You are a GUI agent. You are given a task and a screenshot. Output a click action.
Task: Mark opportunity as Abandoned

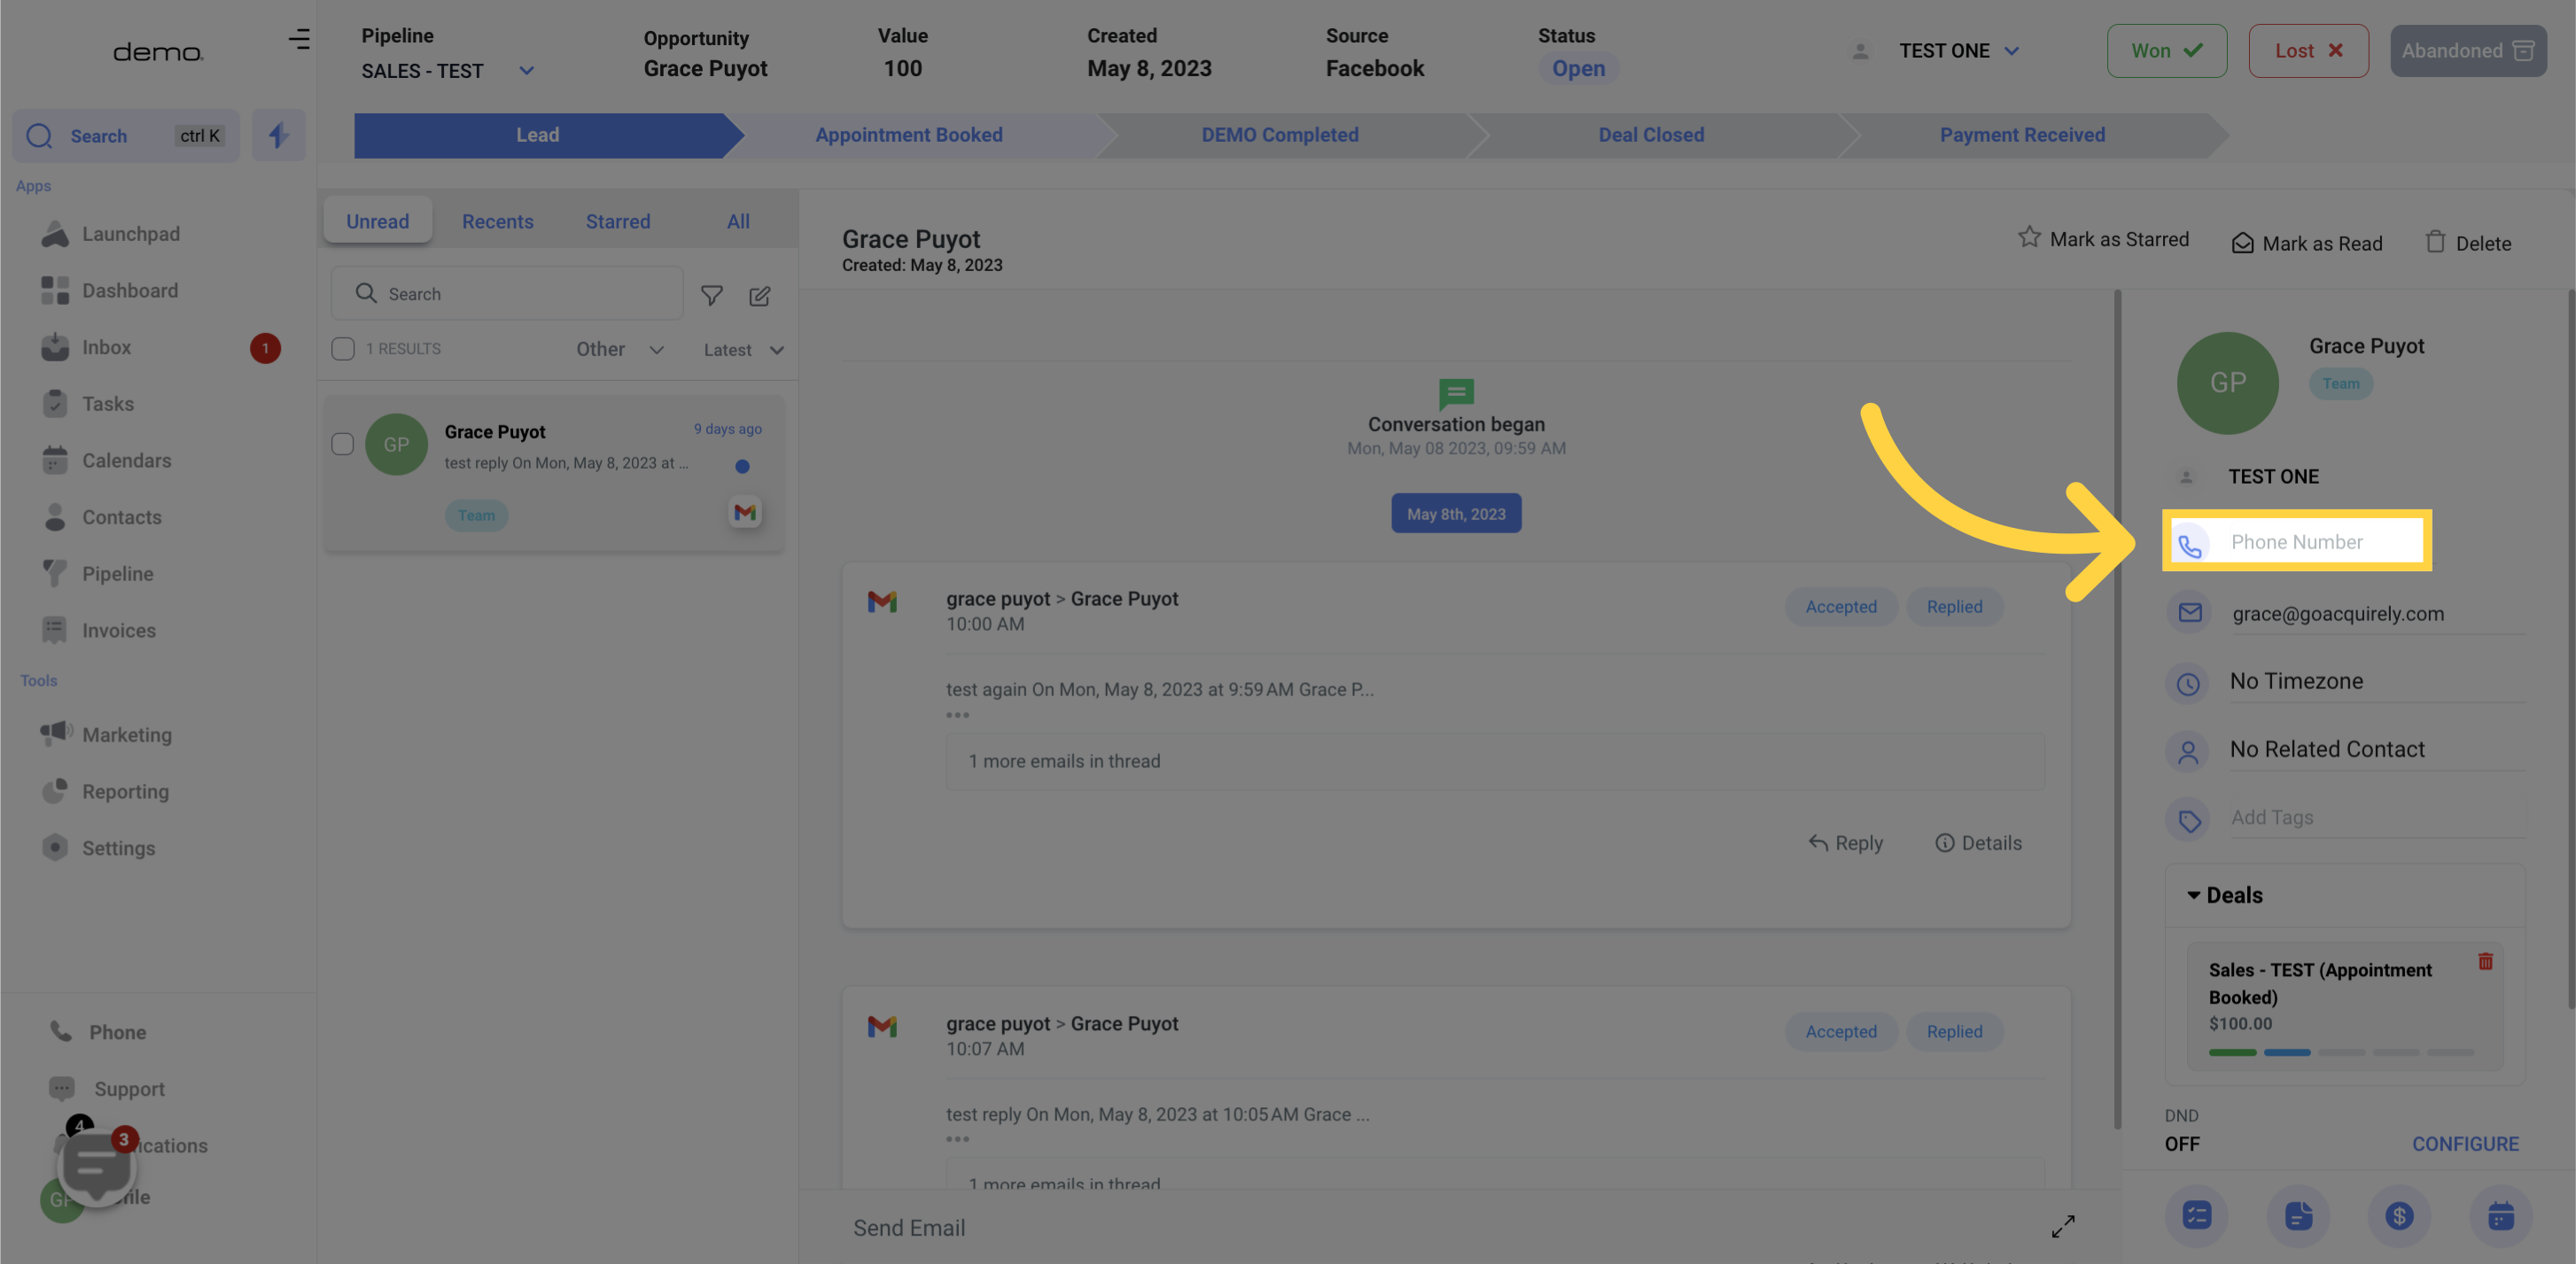point(2467,51)
